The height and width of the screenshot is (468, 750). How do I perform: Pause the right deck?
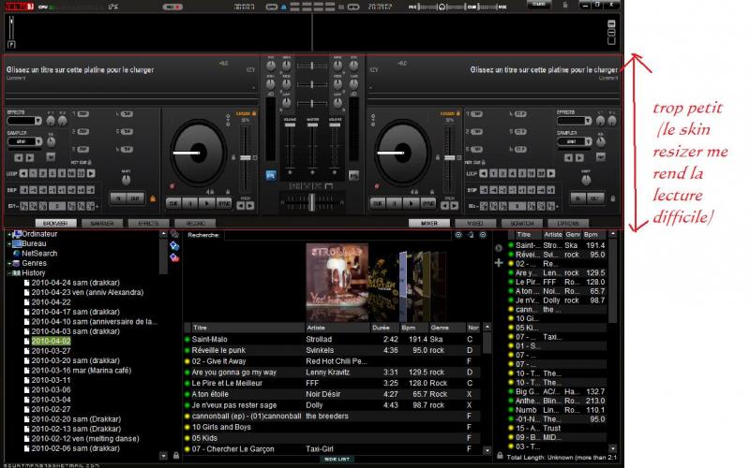397,202
